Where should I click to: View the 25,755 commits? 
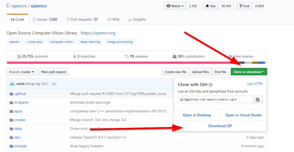33,56
